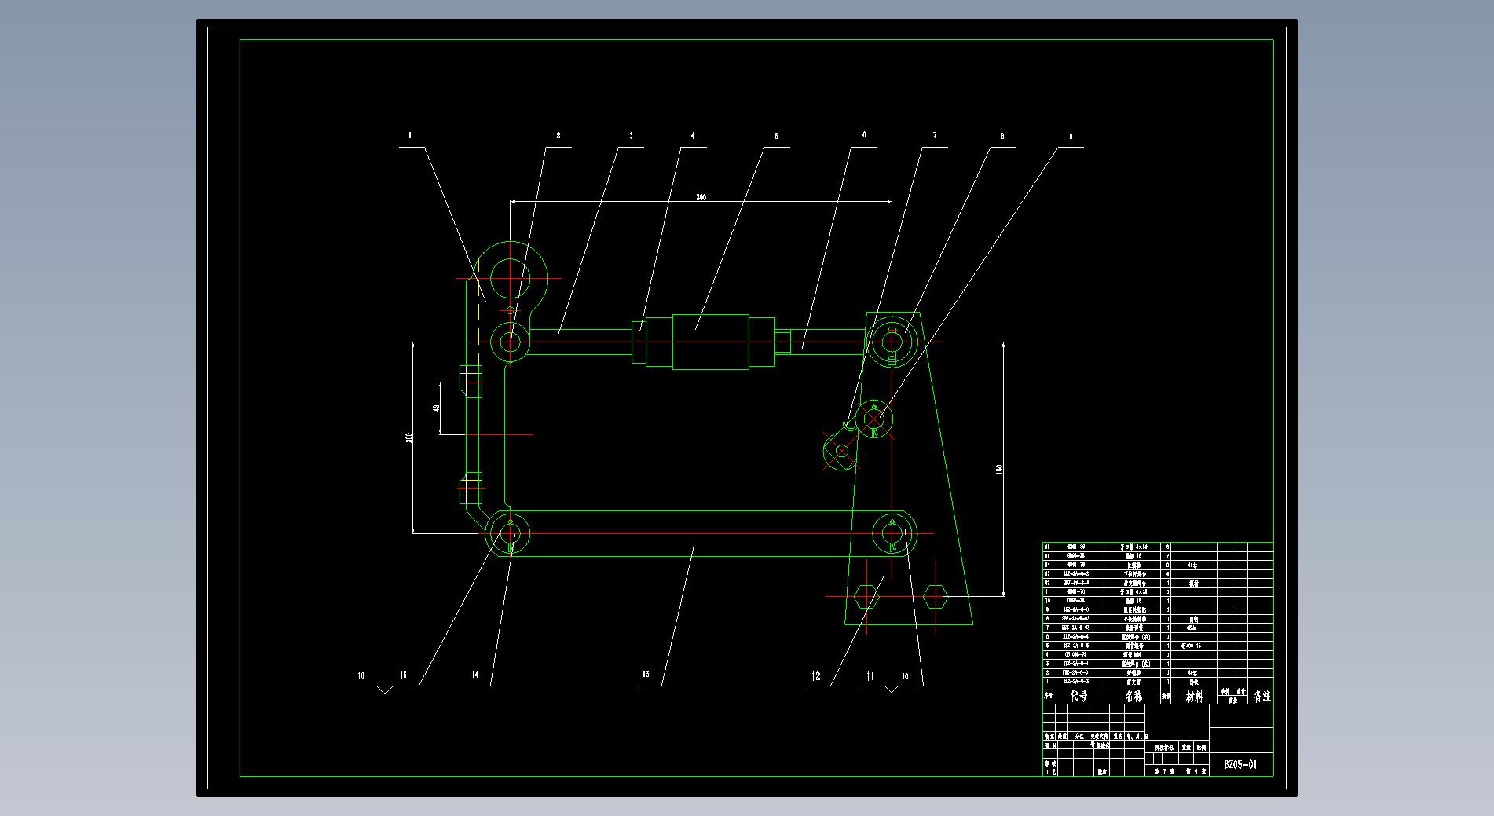
Task: Click the 200 vertical dimension on the left
Action: coord(408,437)
